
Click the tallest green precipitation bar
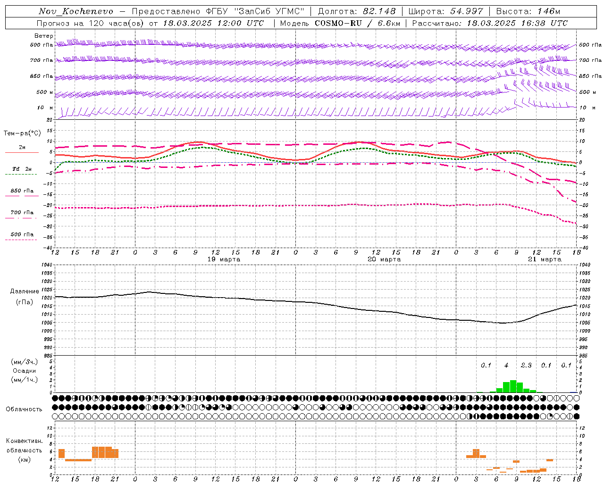(513, 386)
